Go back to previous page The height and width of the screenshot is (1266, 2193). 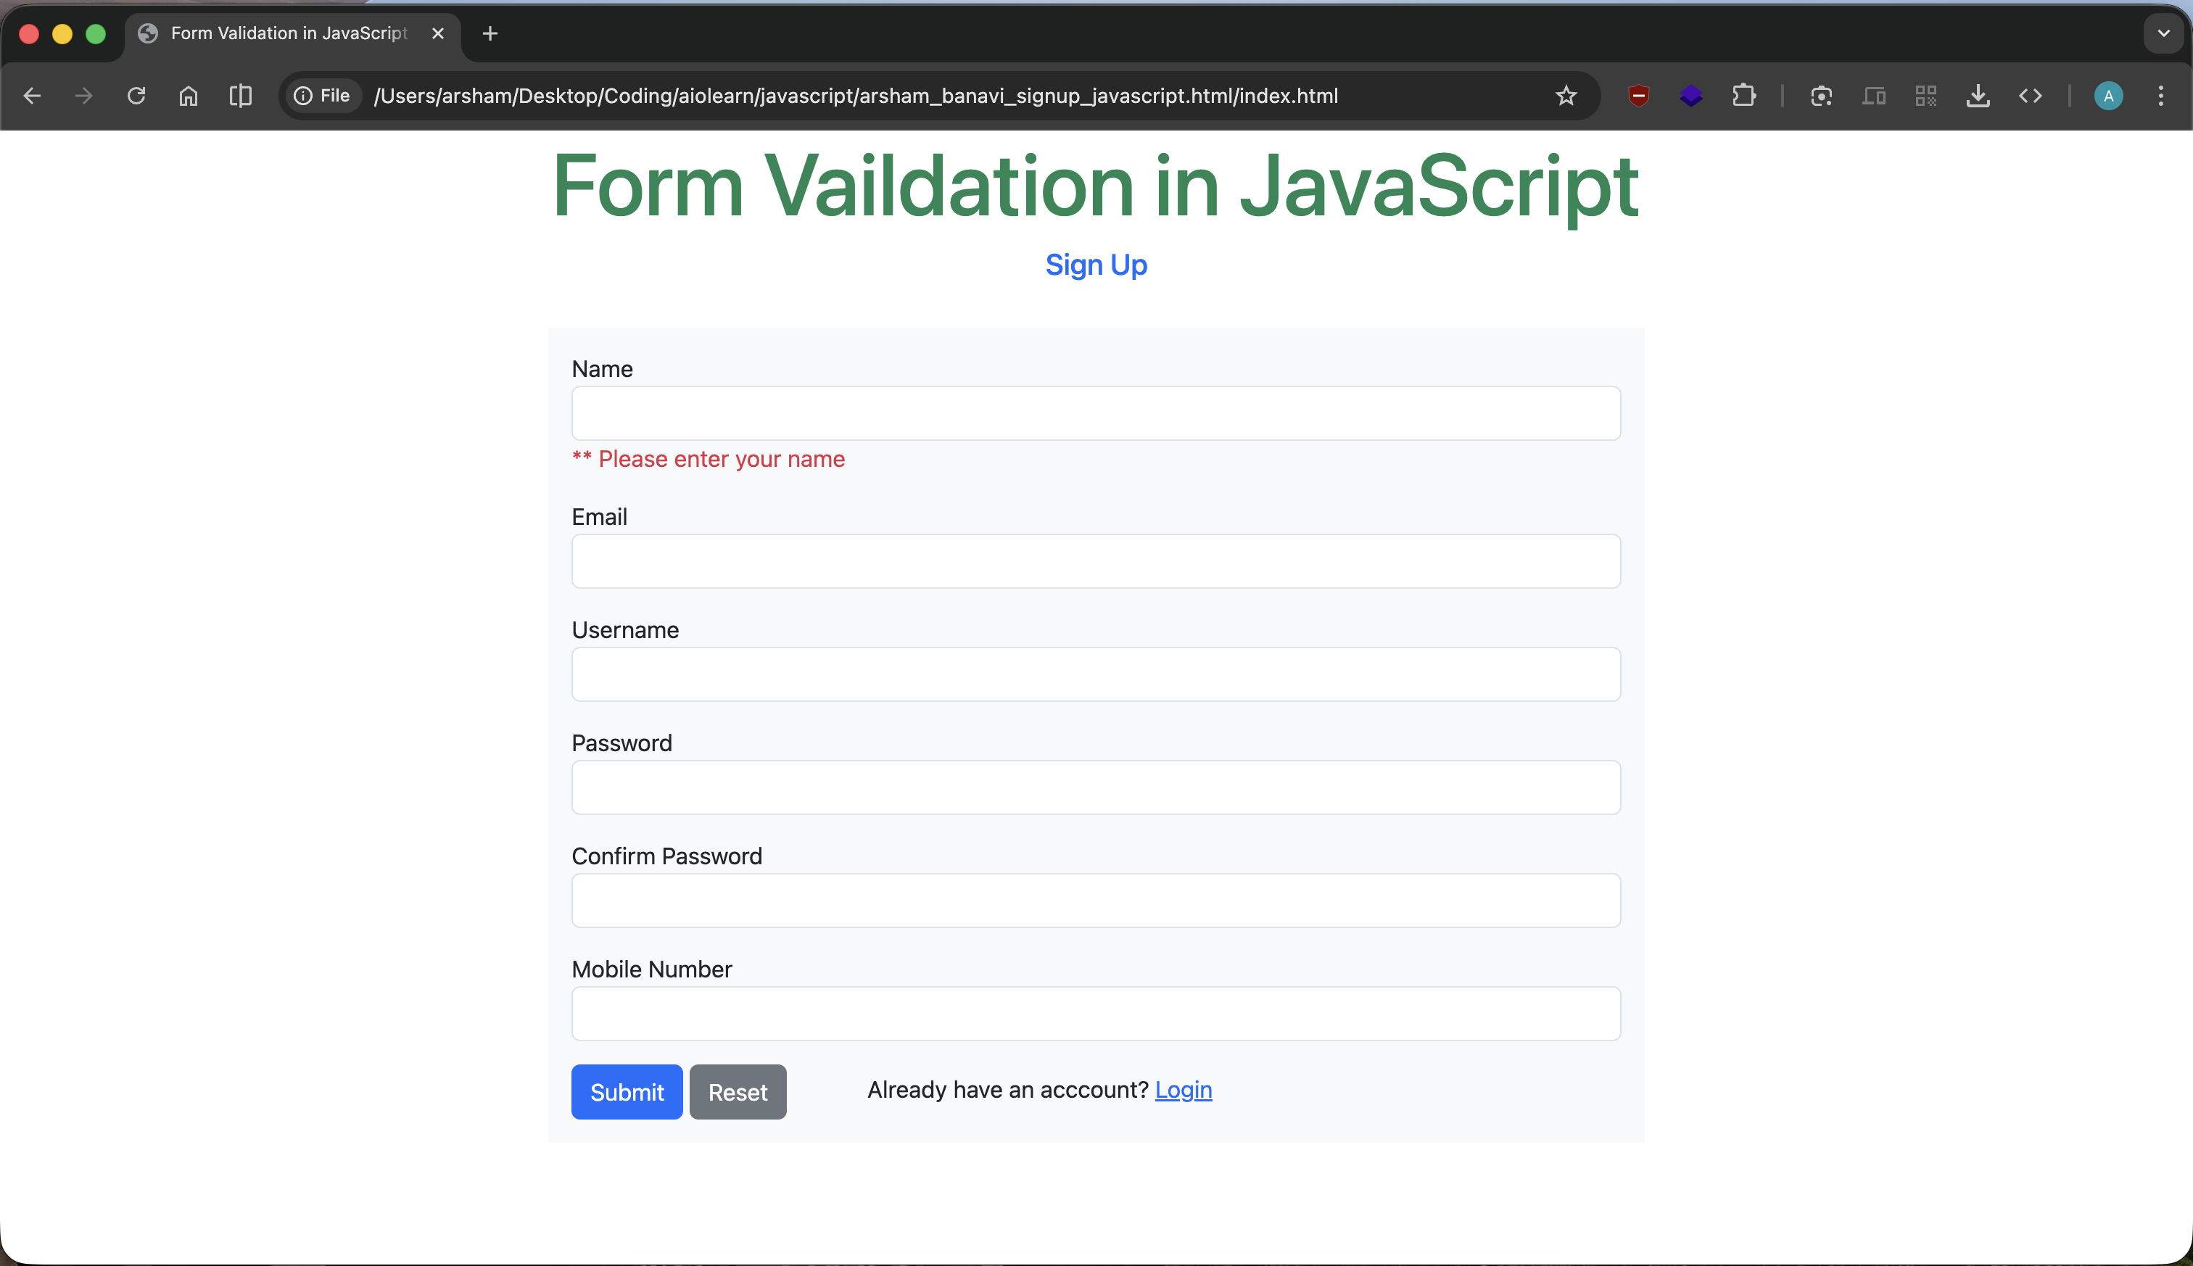click(x=32, y=96)
